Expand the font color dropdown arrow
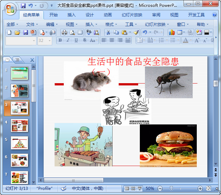Viewport: 221px width, 195px height. tap(191, 40)
